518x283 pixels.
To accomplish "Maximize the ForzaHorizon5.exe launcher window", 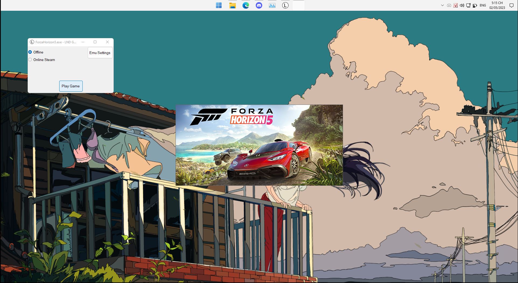I will point(95,42).
